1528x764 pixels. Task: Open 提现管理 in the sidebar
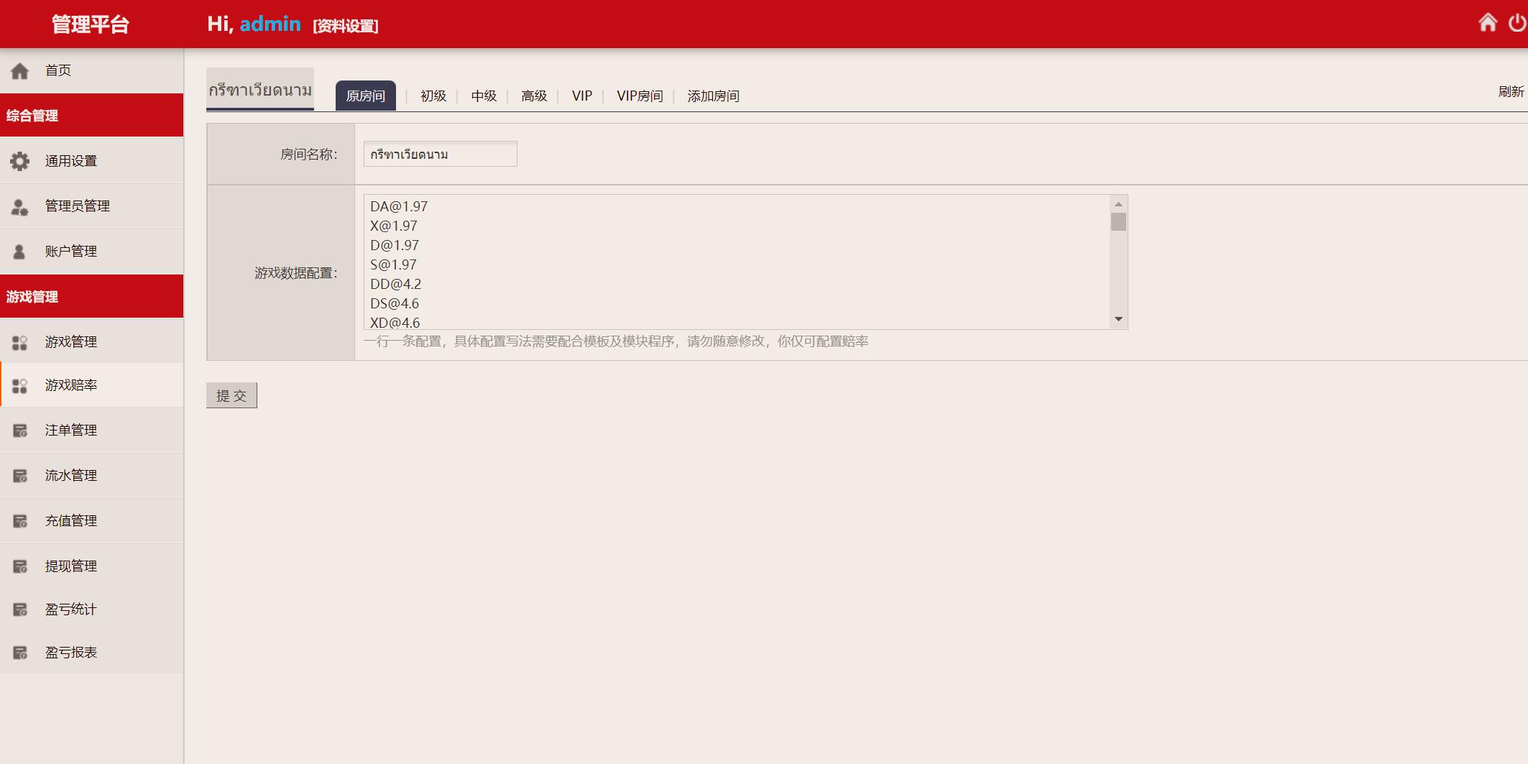tap(91, 566)
